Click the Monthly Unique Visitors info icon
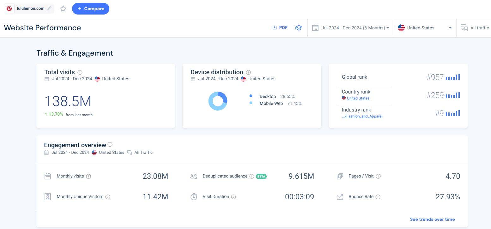Image resolution: width=491 pixels, height=229 pixels. 108,197
